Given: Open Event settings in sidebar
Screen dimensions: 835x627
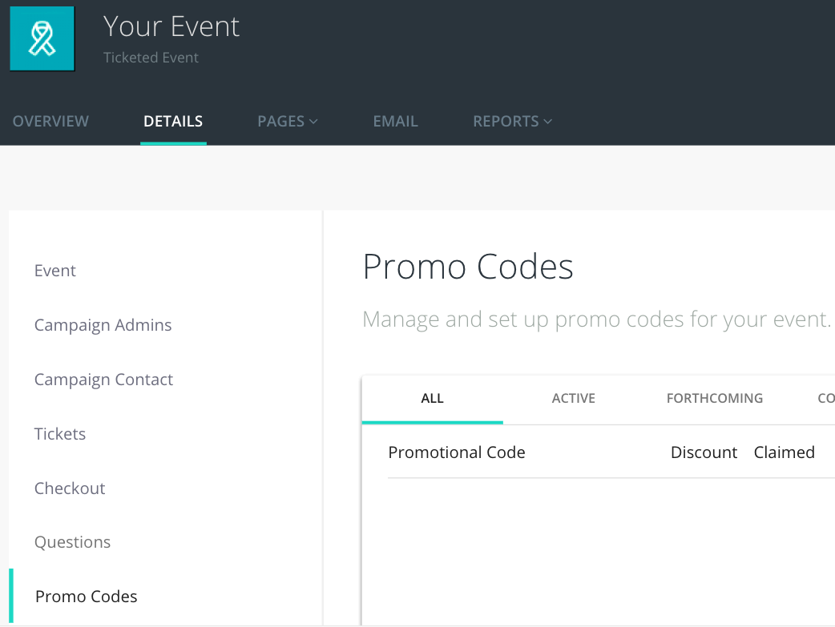Looking at the screenshot, I should (x=55, y=271).
